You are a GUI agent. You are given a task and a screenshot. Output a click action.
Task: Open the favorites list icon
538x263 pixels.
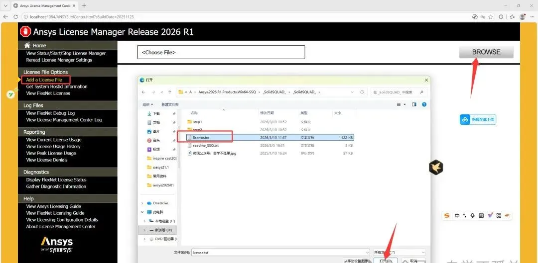(512, 17)
